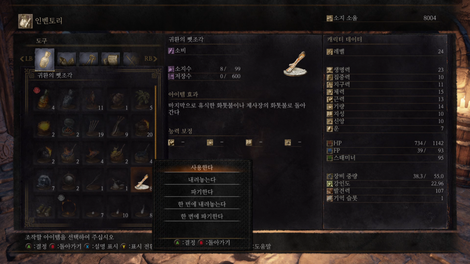This screenshot has height=264, width=470.
Task: Switch to the keys inventory tab
Action: click(89, 59)
